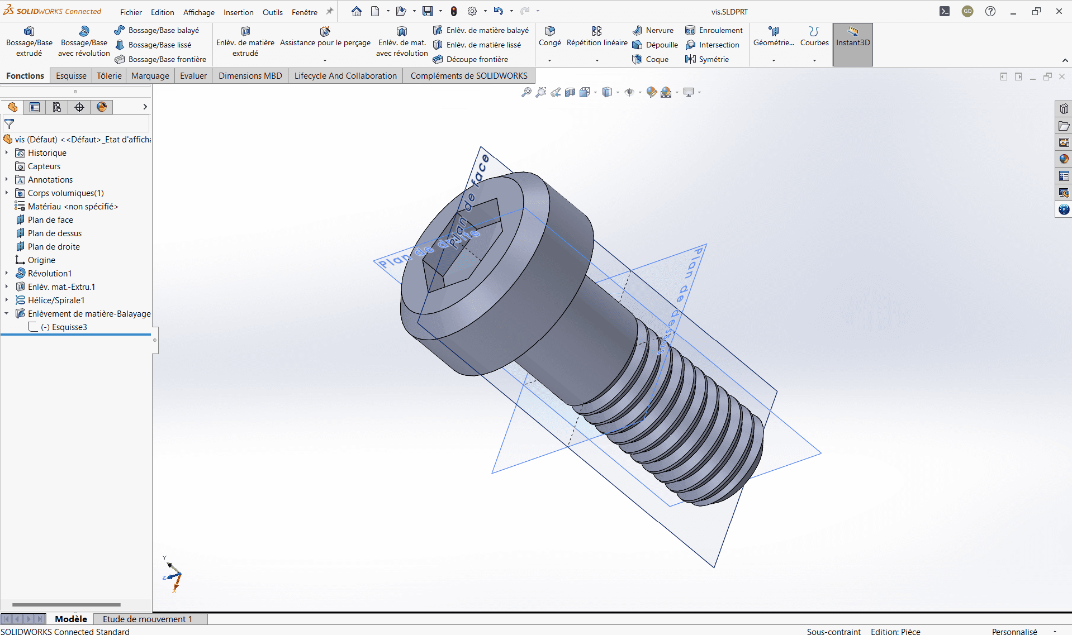Show more manager tabs with the chevron

coord(145,107)
